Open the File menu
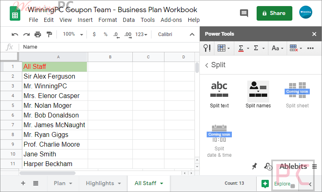The image size is (322, 192). coord(33,20)
